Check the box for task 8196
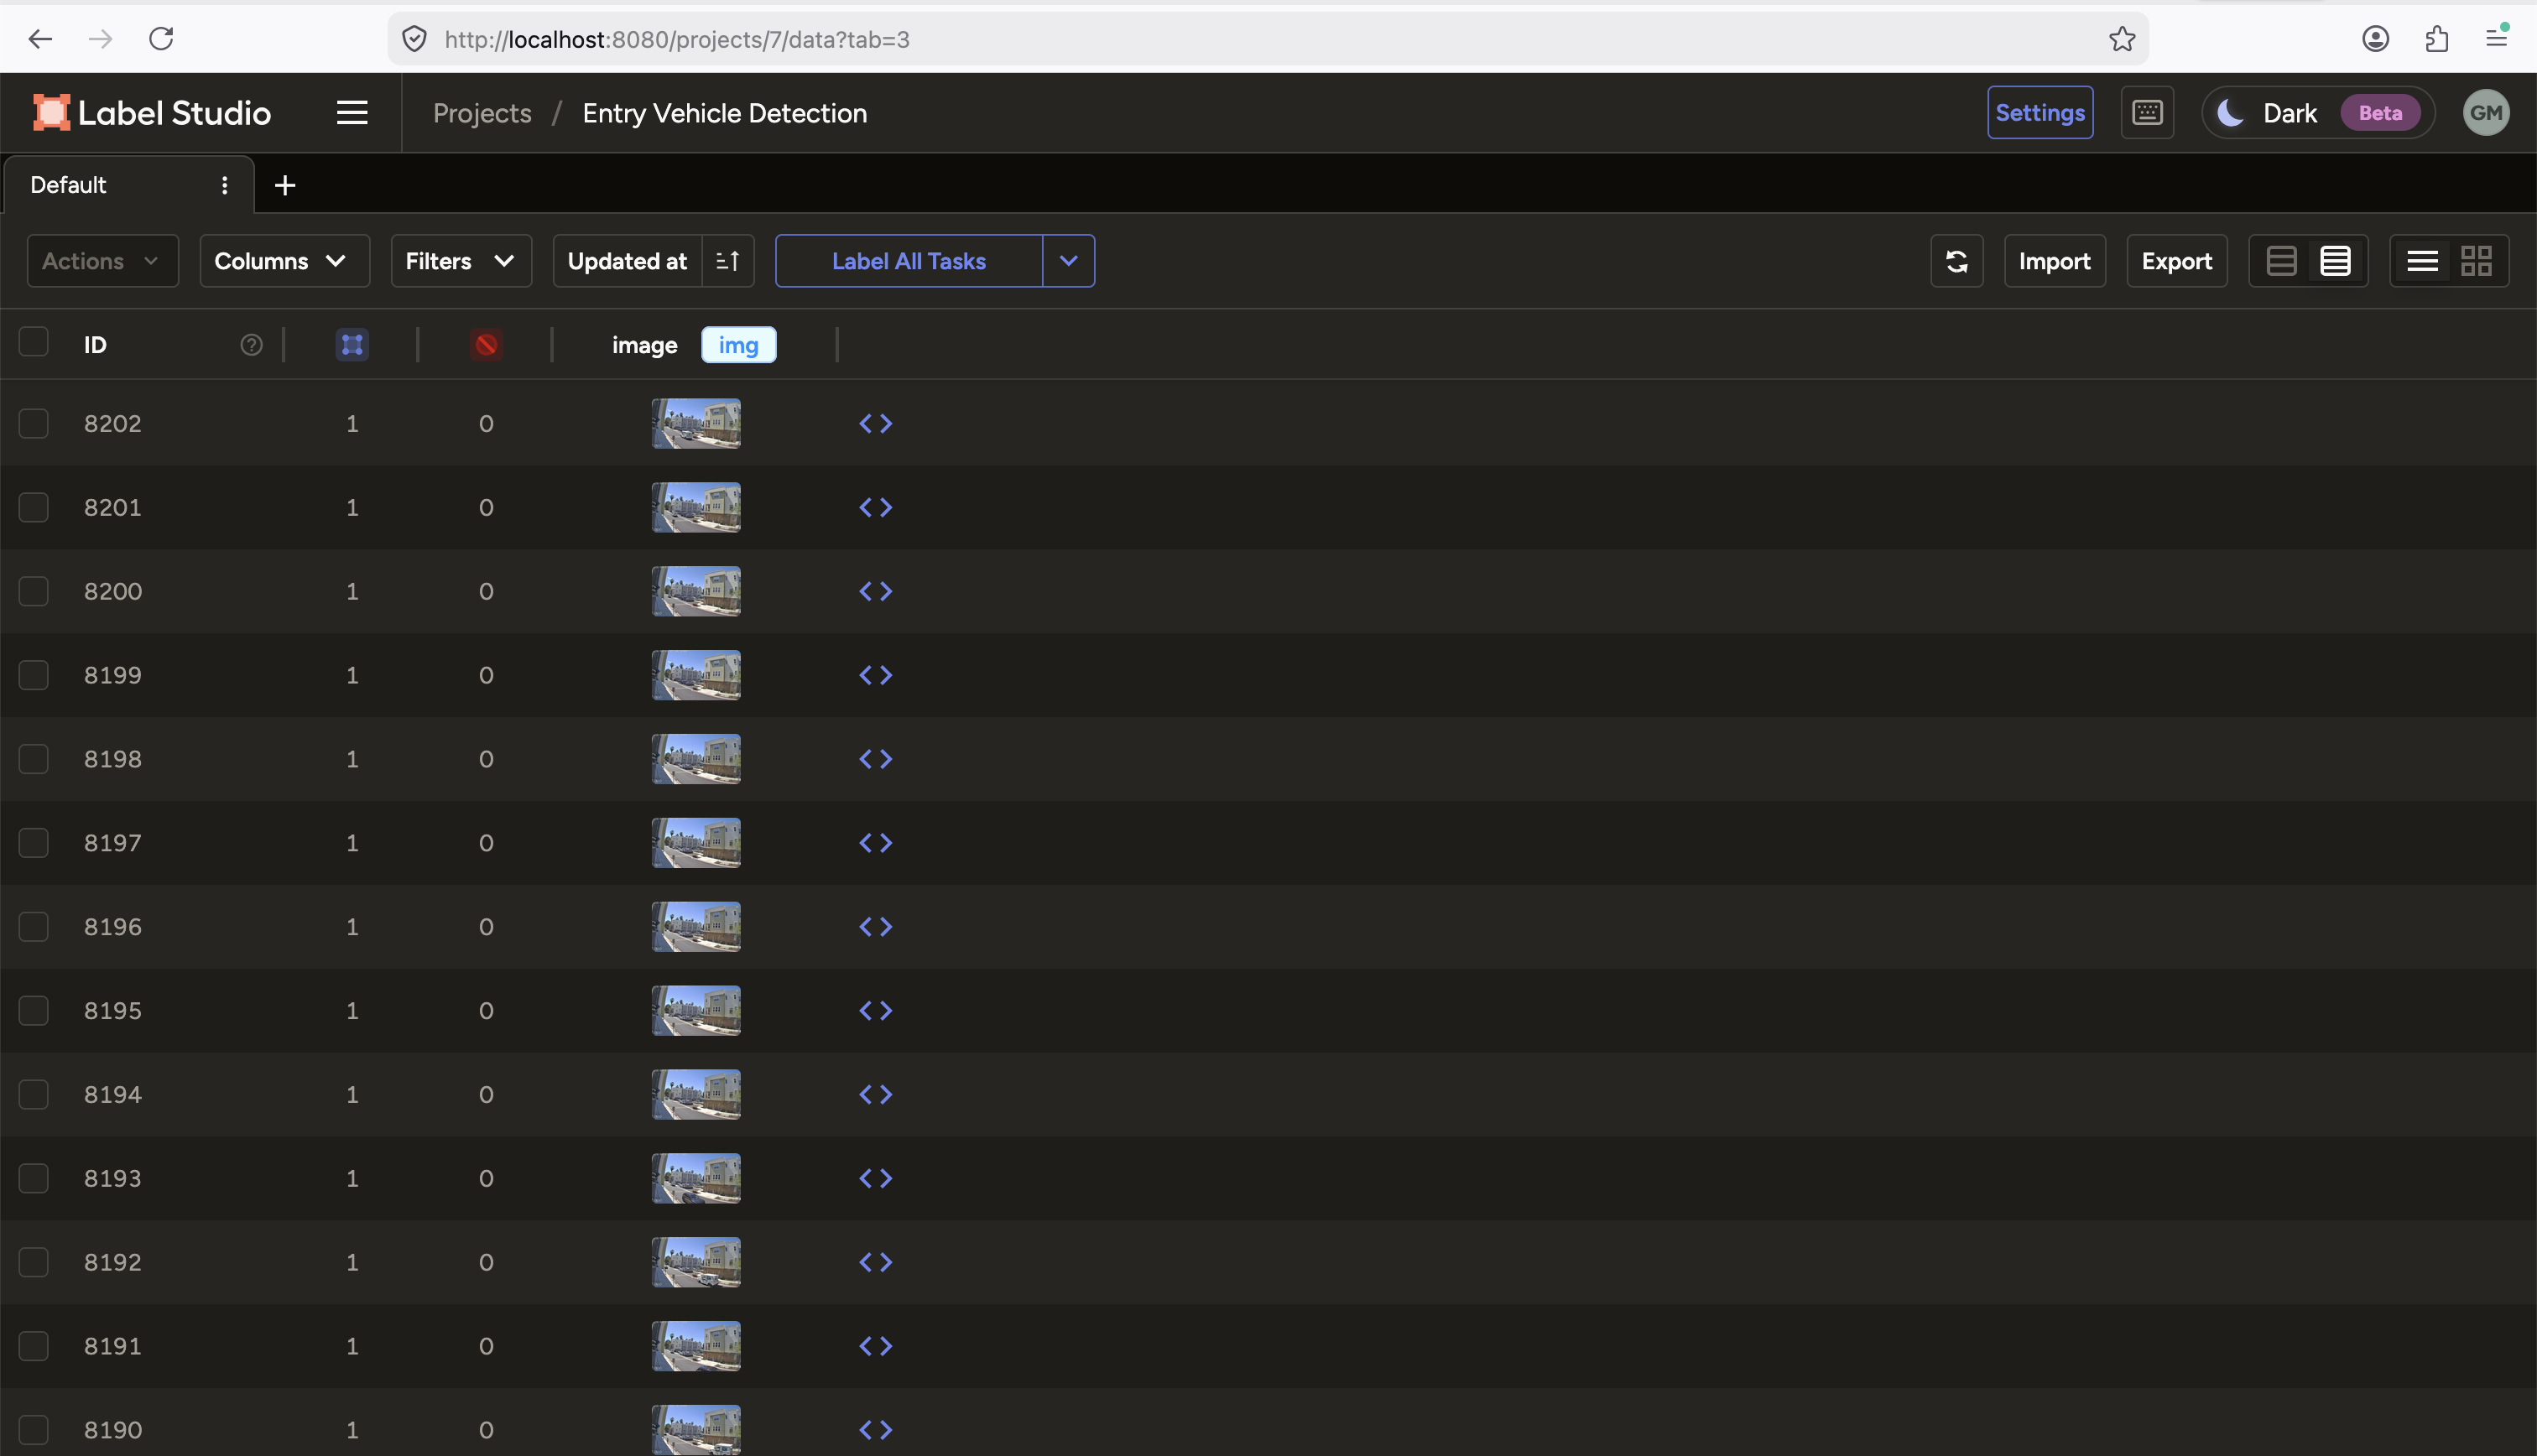The image size is (2537, 1456). [x=34, y=927]
